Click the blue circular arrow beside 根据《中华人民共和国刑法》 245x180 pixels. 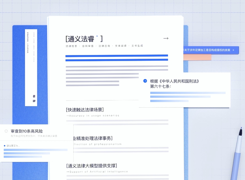pos(145,81)
